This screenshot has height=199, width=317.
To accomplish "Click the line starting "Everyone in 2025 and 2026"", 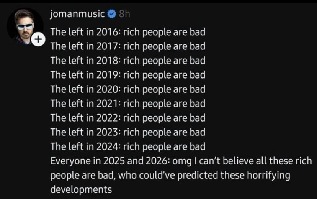I will (x=181, y=161).
